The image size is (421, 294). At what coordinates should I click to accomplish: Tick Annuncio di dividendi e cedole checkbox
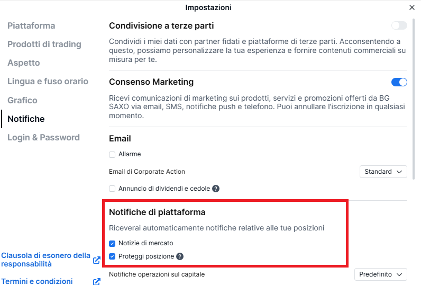[112, 189]
